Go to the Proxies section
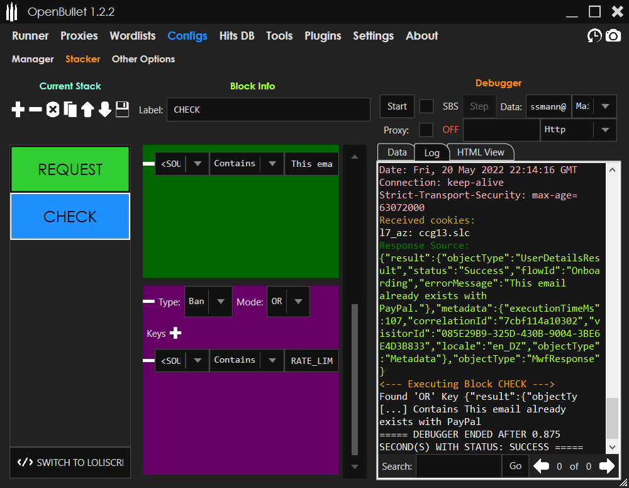Image resolution: width=629 pixels, height=488 pixels. pyautogui.click(x=79, y=36)
